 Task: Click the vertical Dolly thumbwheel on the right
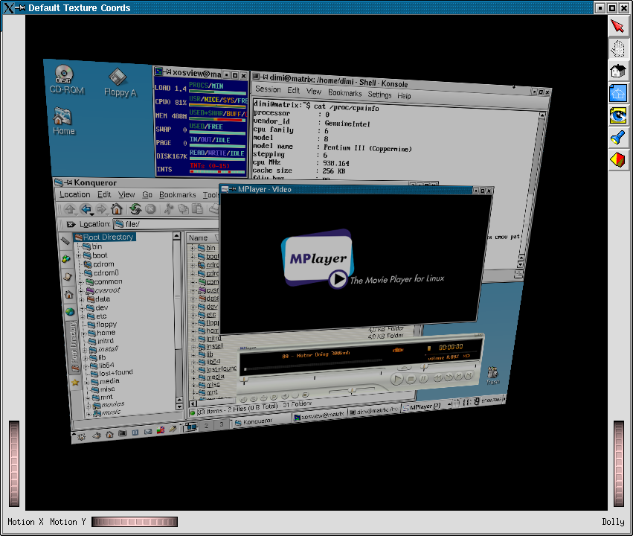tap(619, 464)
